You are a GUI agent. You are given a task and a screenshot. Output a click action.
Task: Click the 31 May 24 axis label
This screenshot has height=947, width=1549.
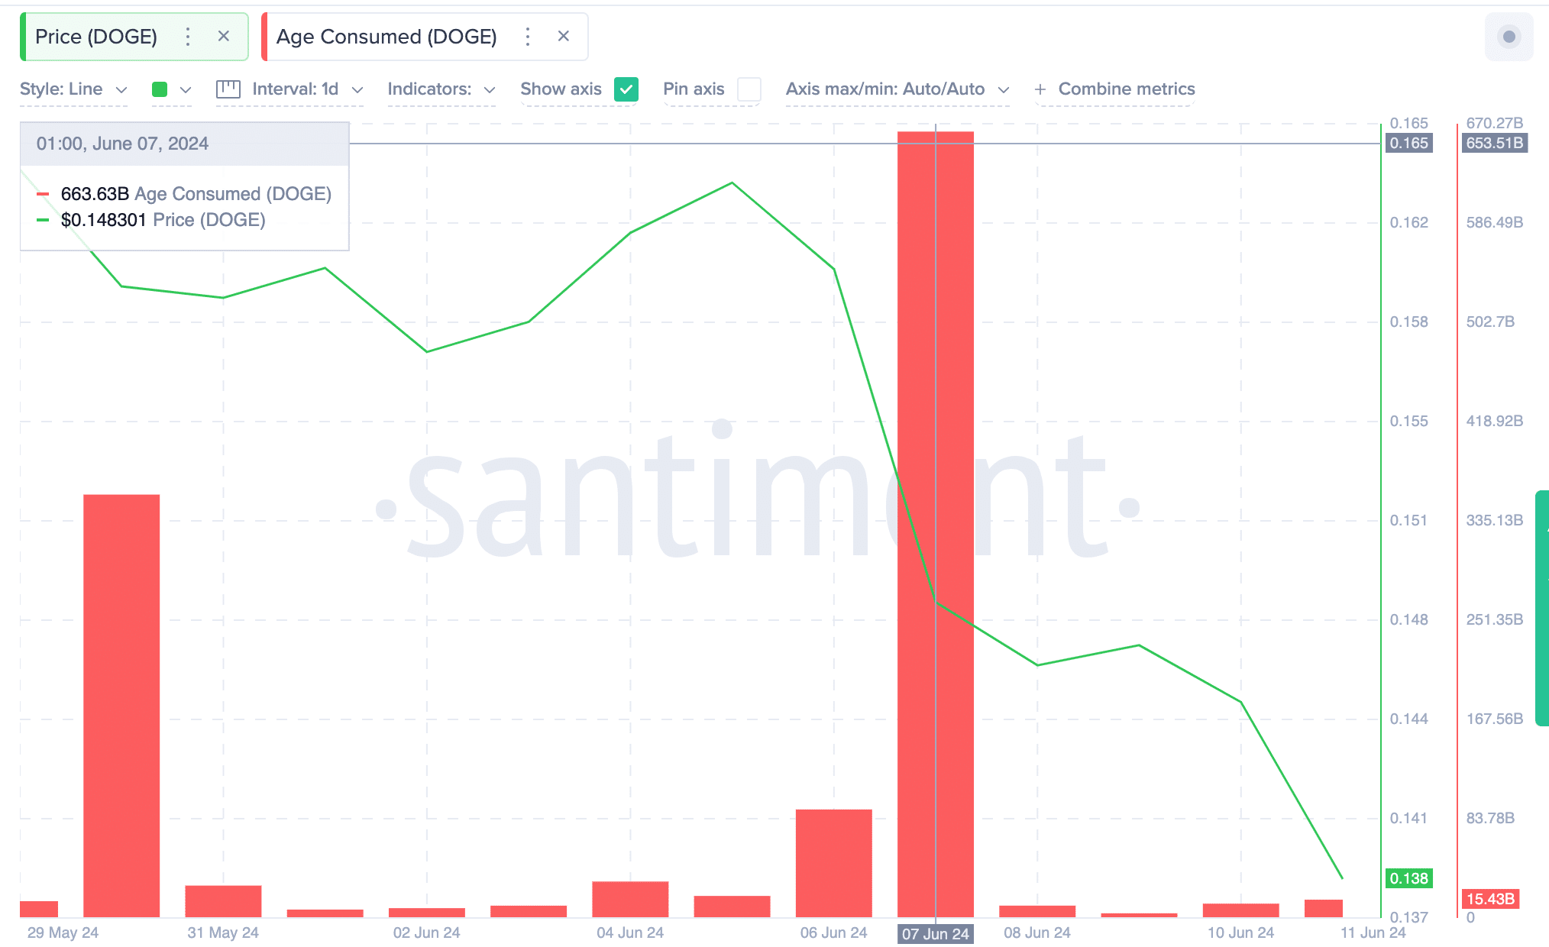pyautogui.click(x=223, y=933)
